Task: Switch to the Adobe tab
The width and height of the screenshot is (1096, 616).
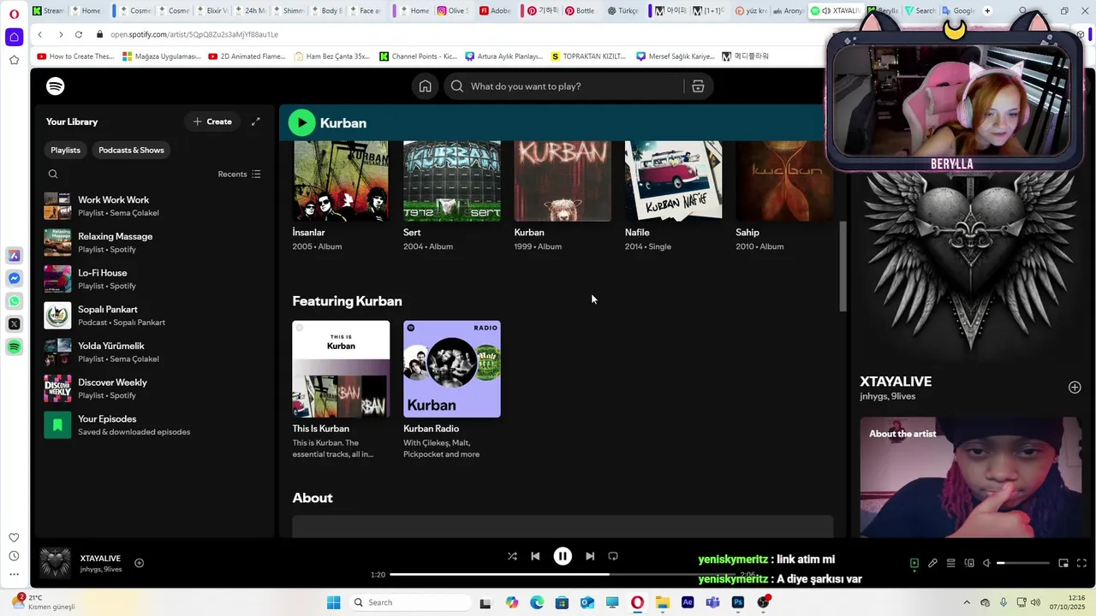Action: point(495,11)
